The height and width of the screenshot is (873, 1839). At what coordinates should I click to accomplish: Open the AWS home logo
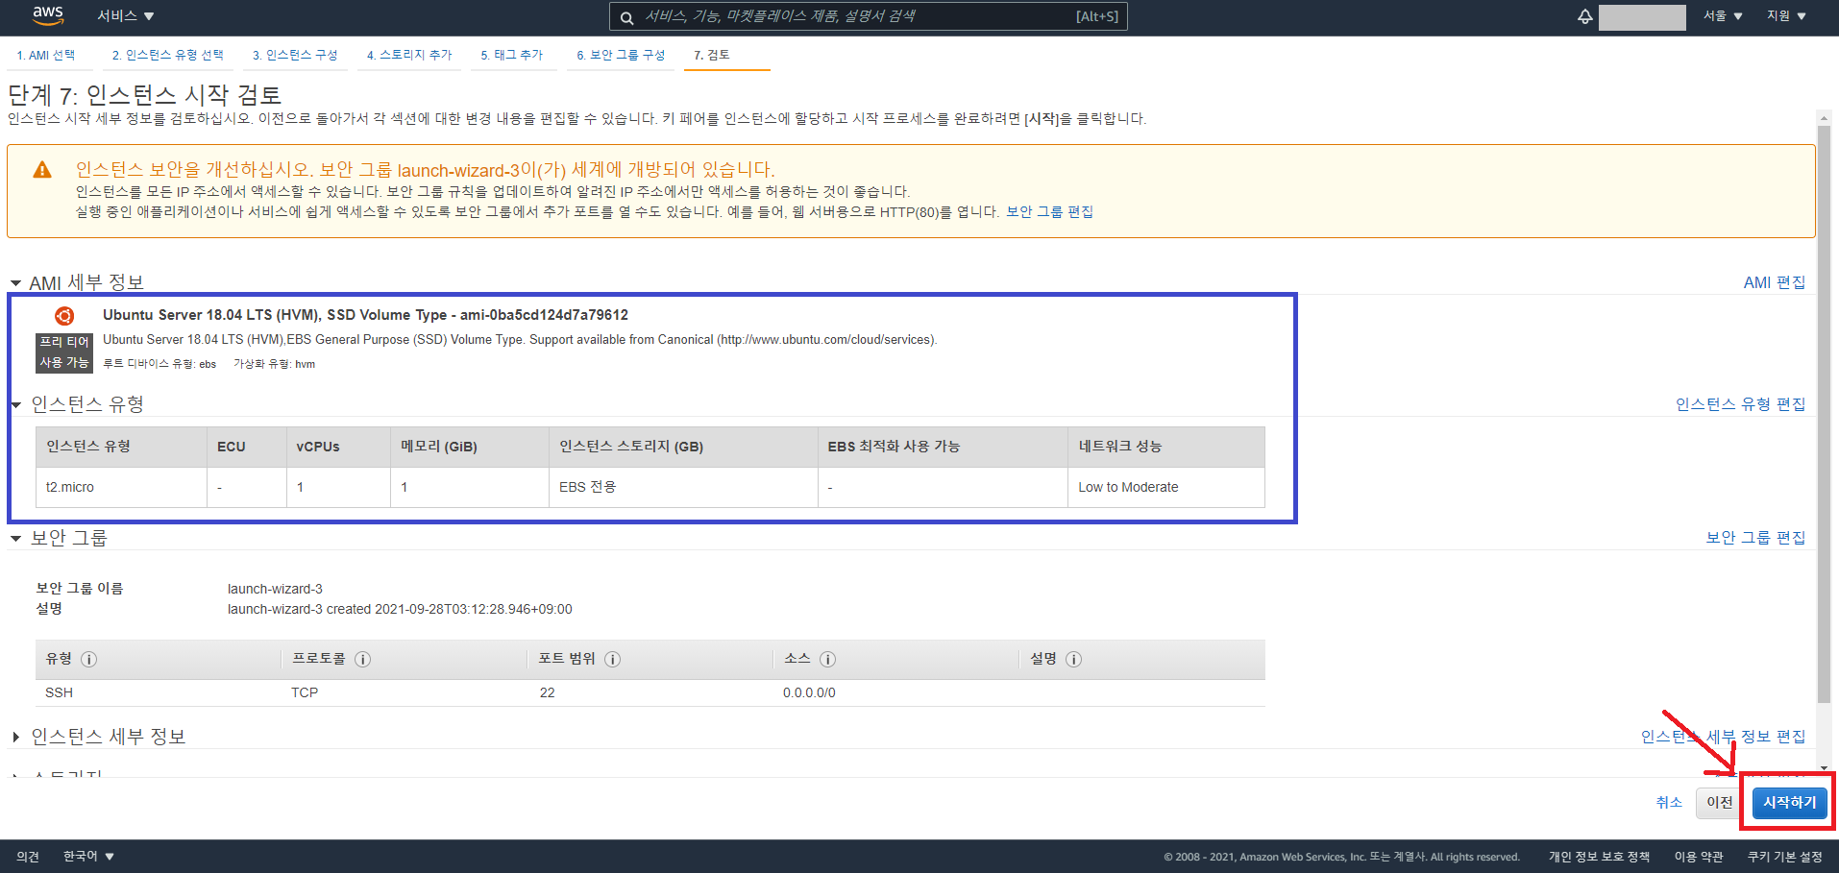(48, 15)
